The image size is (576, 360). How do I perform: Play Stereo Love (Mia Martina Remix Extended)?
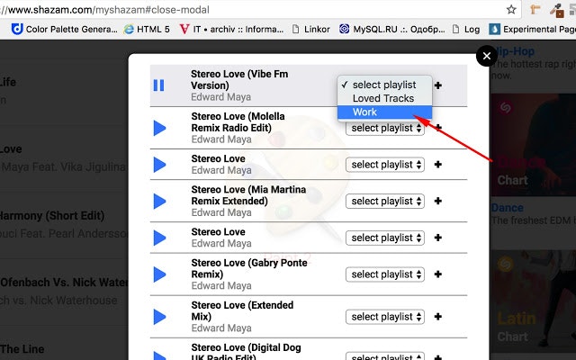point(160,201)
